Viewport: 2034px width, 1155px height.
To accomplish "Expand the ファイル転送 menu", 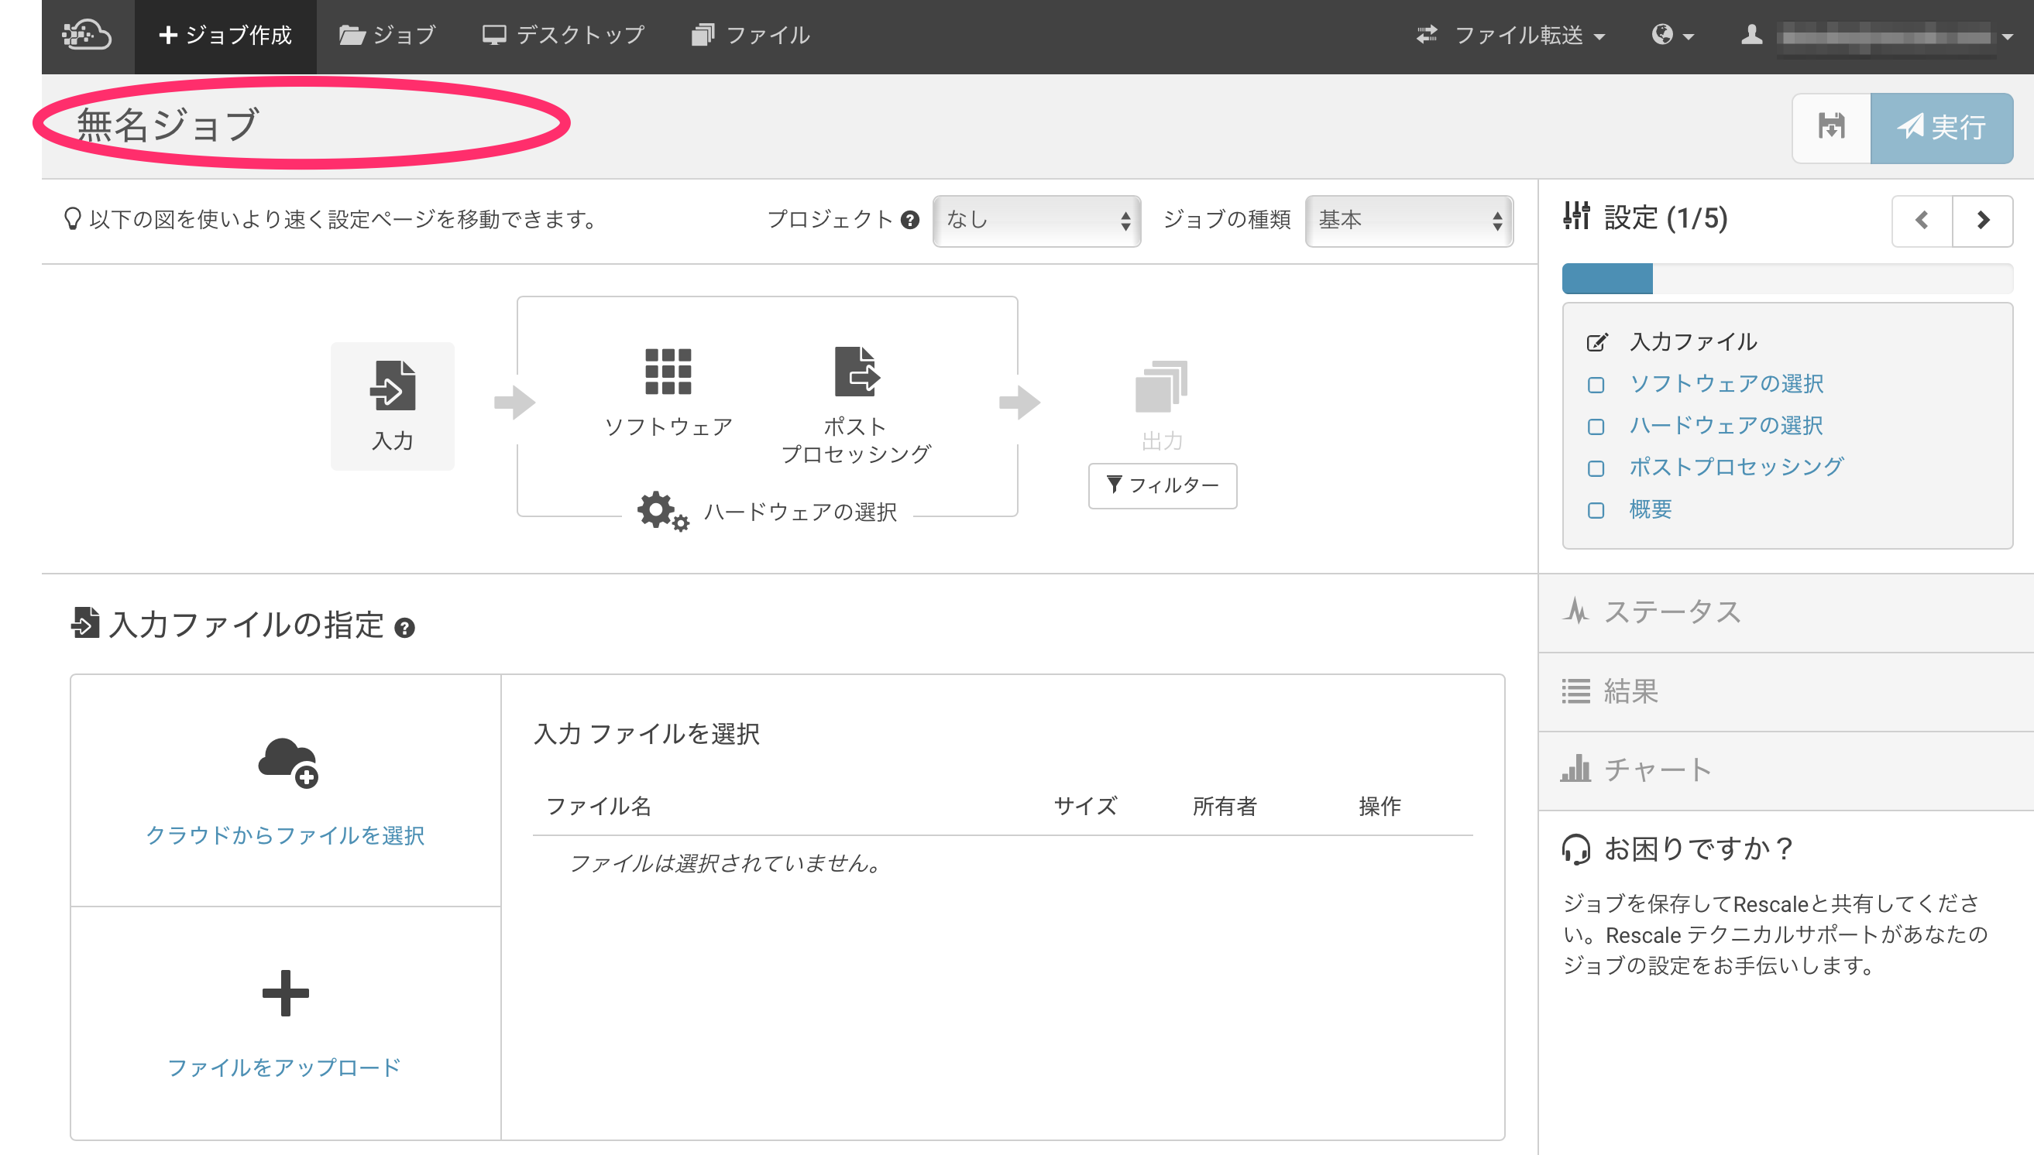I will pyautogui.click(x=1510, y=36).
